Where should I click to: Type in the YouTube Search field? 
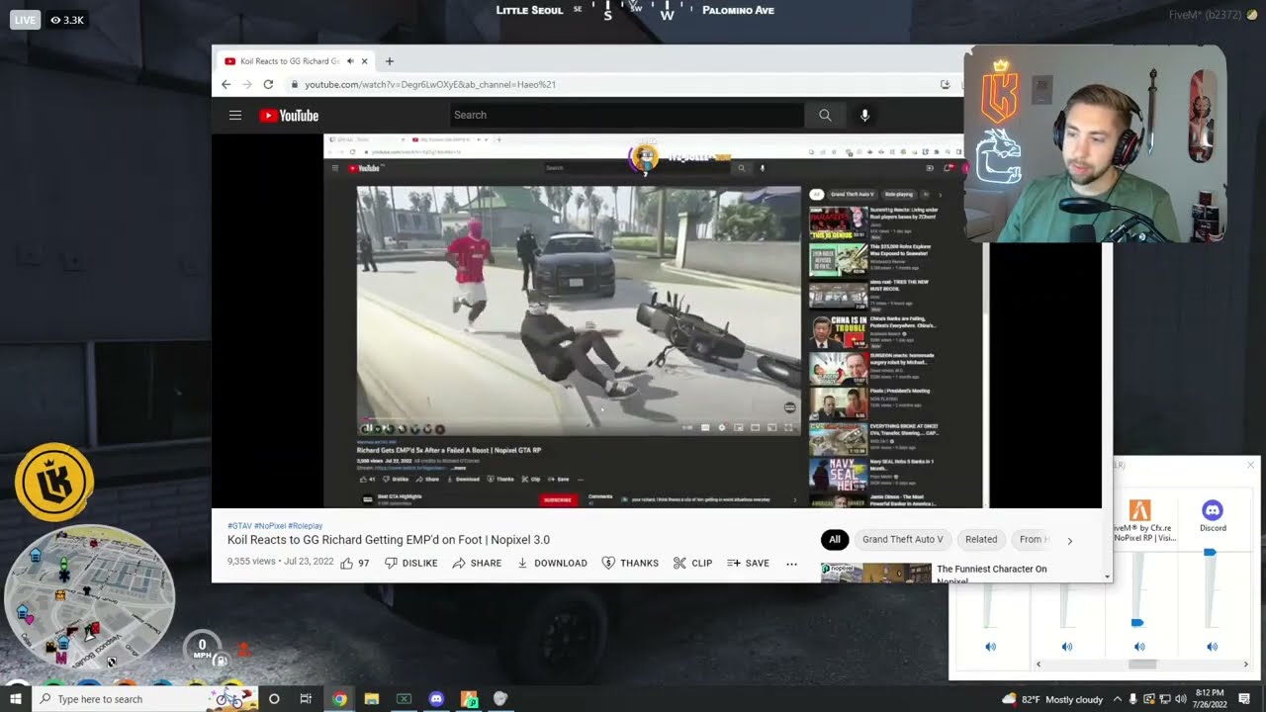(627, 116)
